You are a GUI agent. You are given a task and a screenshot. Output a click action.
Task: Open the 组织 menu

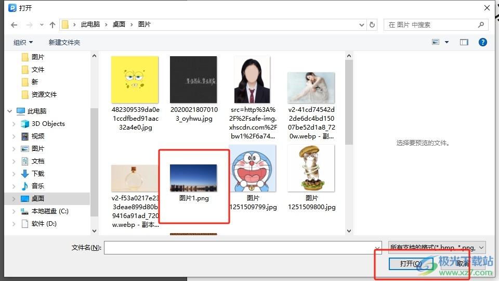[x=23, y=42]
